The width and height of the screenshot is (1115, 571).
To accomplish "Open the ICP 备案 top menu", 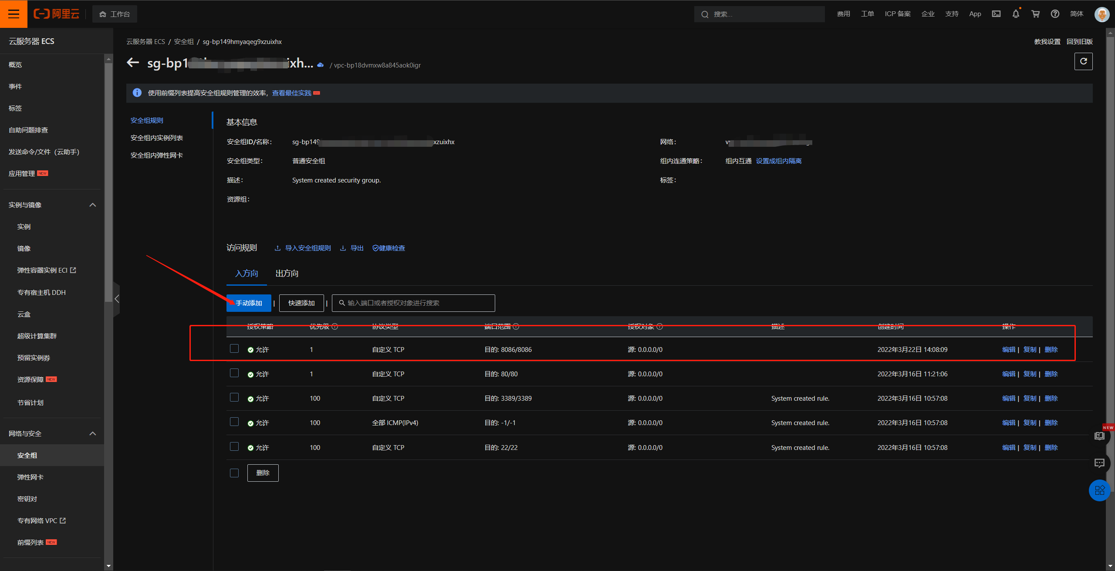I will (x=898, y=14).
